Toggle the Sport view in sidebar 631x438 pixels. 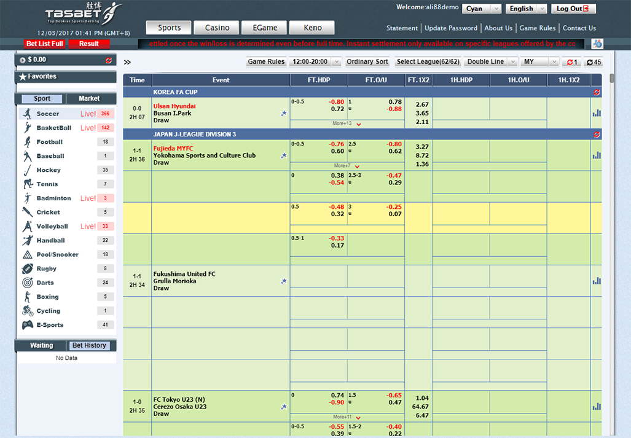coord(42,99)
